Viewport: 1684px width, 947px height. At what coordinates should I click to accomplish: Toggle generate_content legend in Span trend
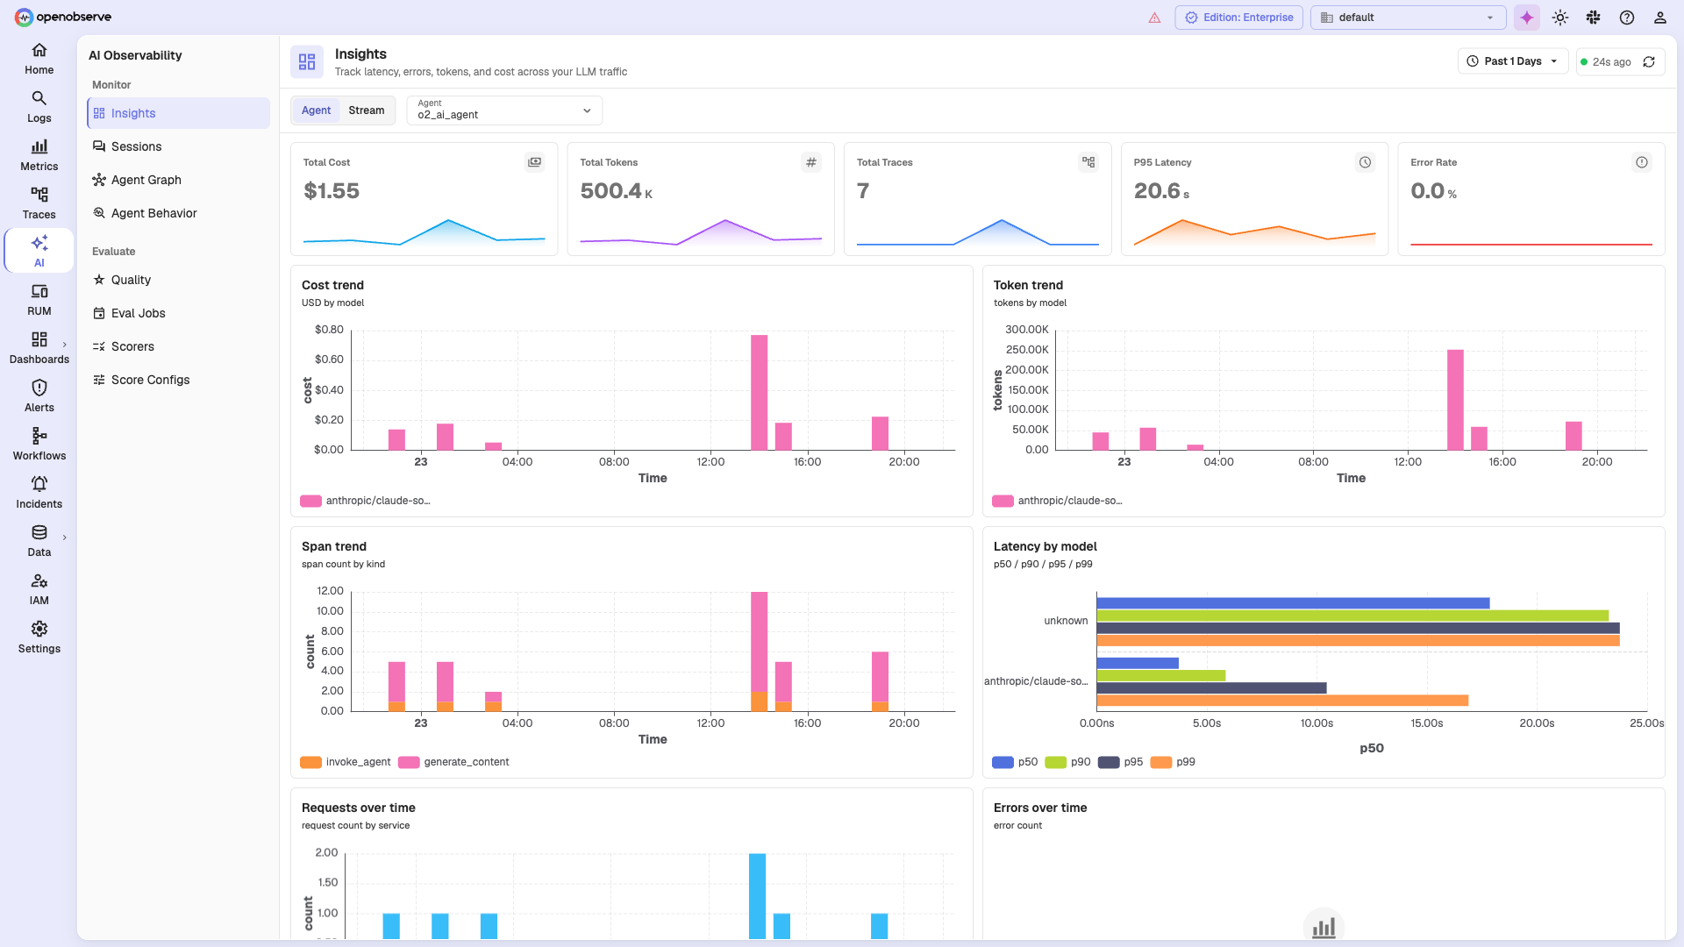pos(453,762)
